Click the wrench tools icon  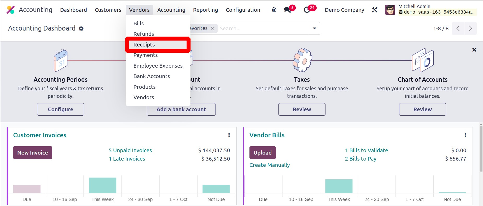(x=375, y=10)
